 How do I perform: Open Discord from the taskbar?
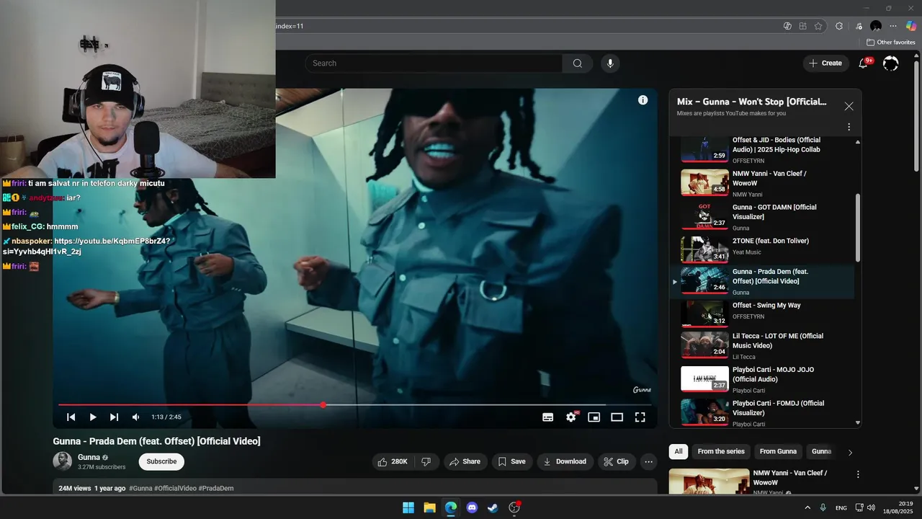[x=472, y=507]
